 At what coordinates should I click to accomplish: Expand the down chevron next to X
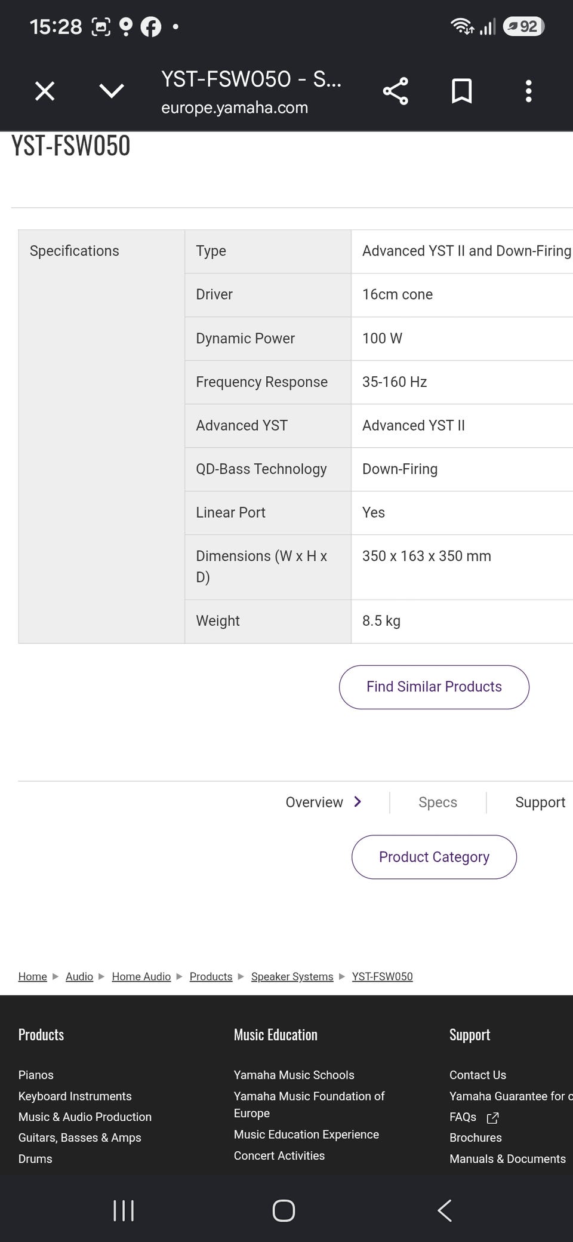[x=112, y=91]
